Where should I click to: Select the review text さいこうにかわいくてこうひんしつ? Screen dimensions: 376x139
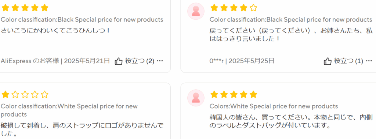[55, 31]
